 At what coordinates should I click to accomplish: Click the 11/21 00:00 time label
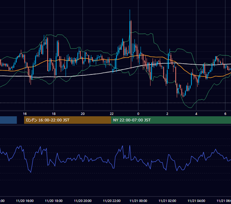pyautogui.click(x=138, y=201)
